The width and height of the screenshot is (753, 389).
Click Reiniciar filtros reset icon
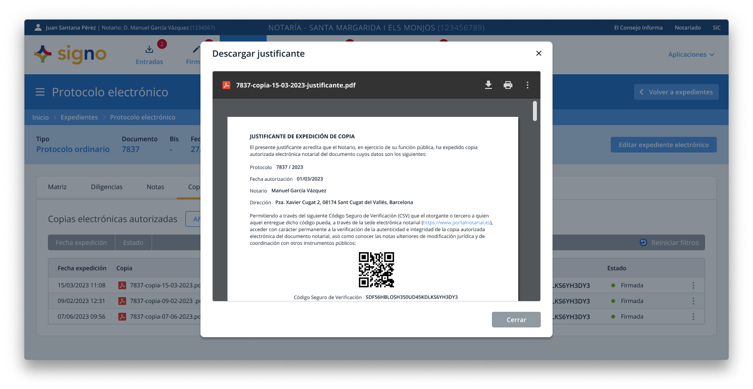pyautogui.click(x=643, y=242)
